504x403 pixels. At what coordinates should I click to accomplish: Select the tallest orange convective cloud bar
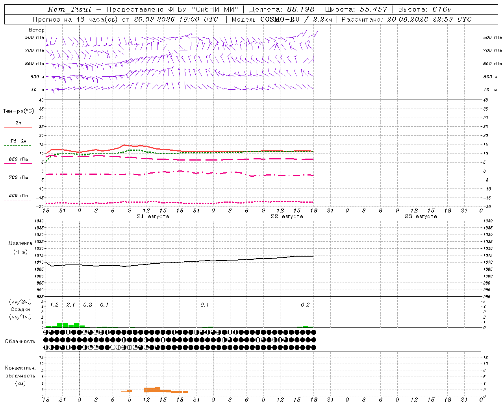[157, 389]
